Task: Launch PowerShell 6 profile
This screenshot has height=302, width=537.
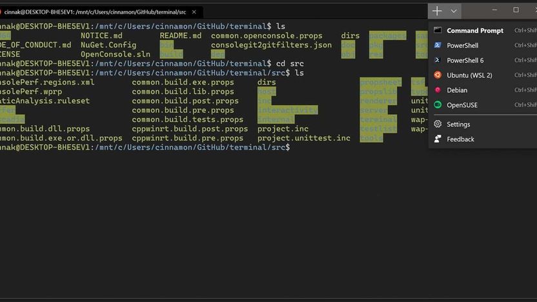Action: (x=483, y=60)
